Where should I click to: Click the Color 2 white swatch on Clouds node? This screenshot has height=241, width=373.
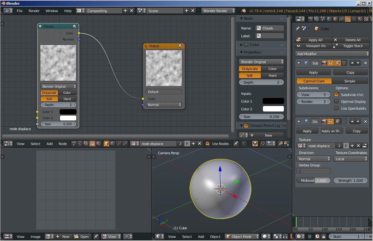pyautogui.click(x=68, y=118)
